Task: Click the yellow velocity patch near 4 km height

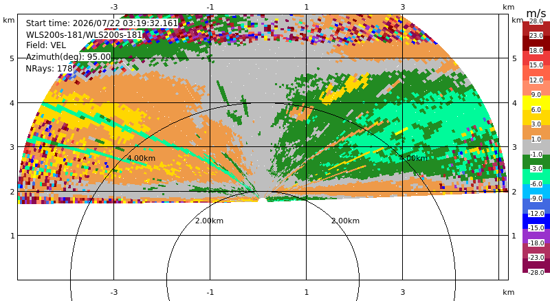Action: [x=346, y=89]
